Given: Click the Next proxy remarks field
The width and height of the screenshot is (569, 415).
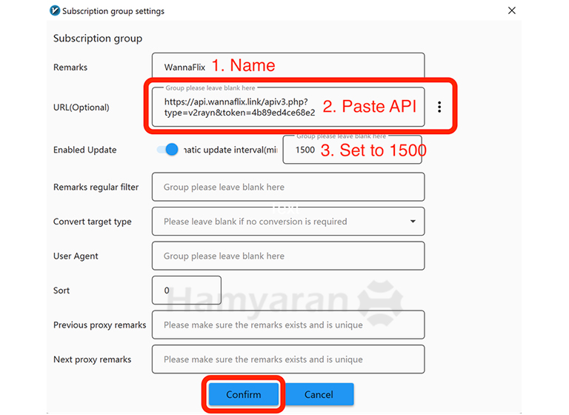Looking at the screenshot, I should coord(287,359).
